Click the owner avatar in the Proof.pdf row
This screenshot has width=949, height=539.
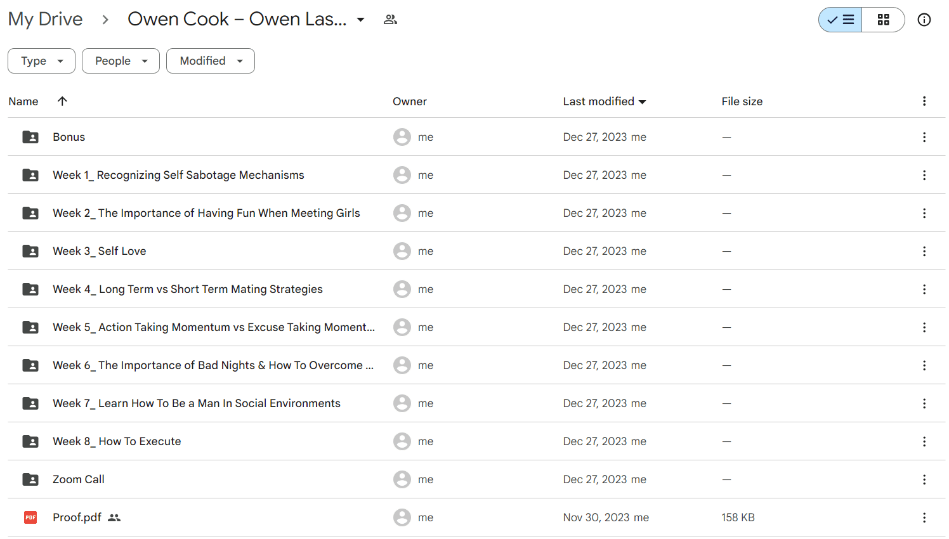[x=402, y=517]
